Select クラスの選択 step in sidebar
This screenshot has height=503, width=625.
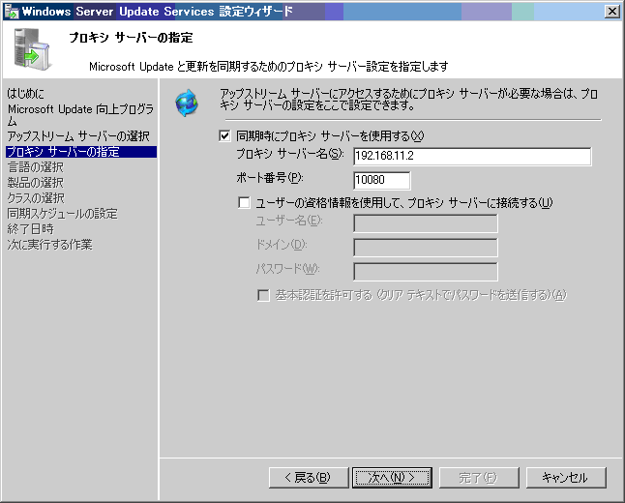pos(36,198)
